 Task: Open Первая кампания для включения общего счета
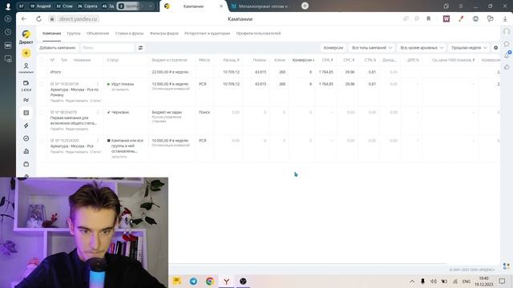(73, 121)
